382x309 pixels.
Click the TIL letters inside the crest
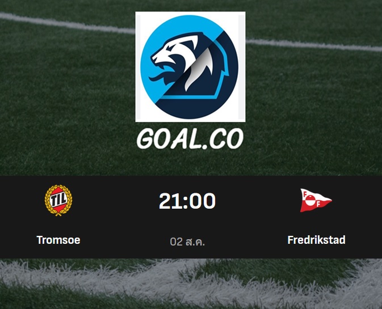(58, 200)
